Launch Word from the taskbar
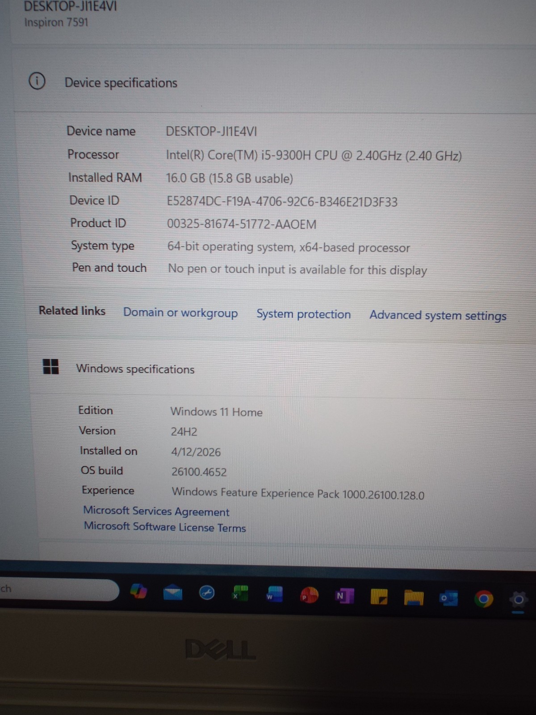 (x=274, y=594)
